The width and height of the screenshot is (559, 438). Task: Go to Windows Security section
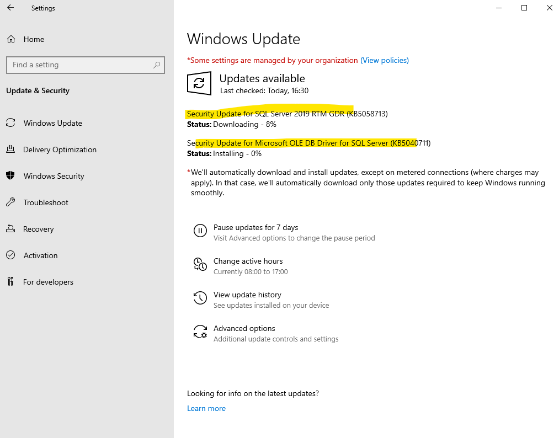click(x=54, y=176)
